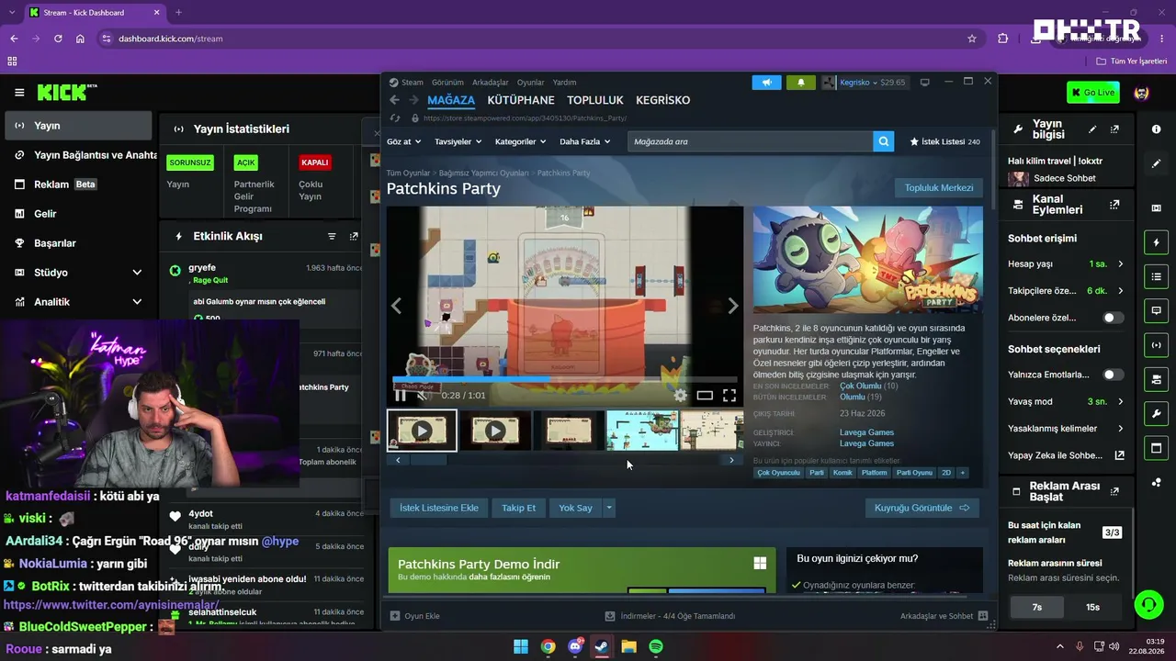Image resolution: width=1176 pixels, height=661 pixels.
Task: Open the Tavsiyeler dropdown
Action: [458, 141]
